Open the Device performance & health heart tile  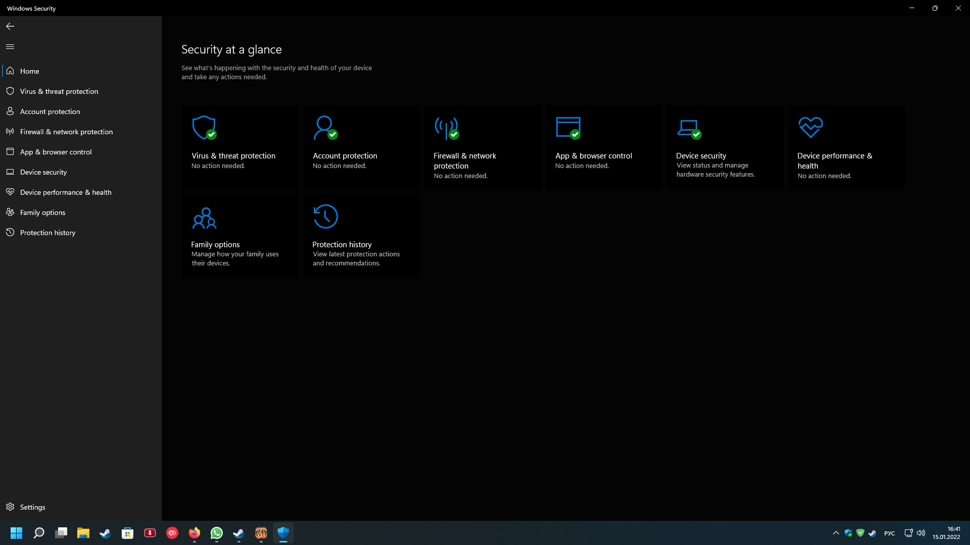[x=847, y=147]
